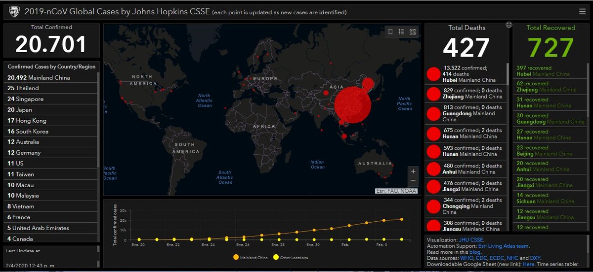The image size is (593, 272).
Task: Select 5 United Arab Emirates in country list
Action: (51, 228)
